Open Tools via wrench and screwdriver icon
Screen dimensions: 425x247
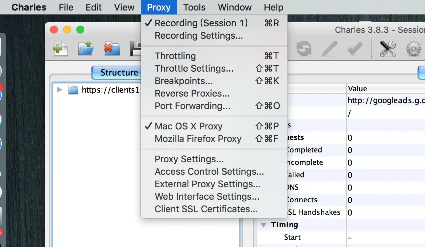point(388,49)
